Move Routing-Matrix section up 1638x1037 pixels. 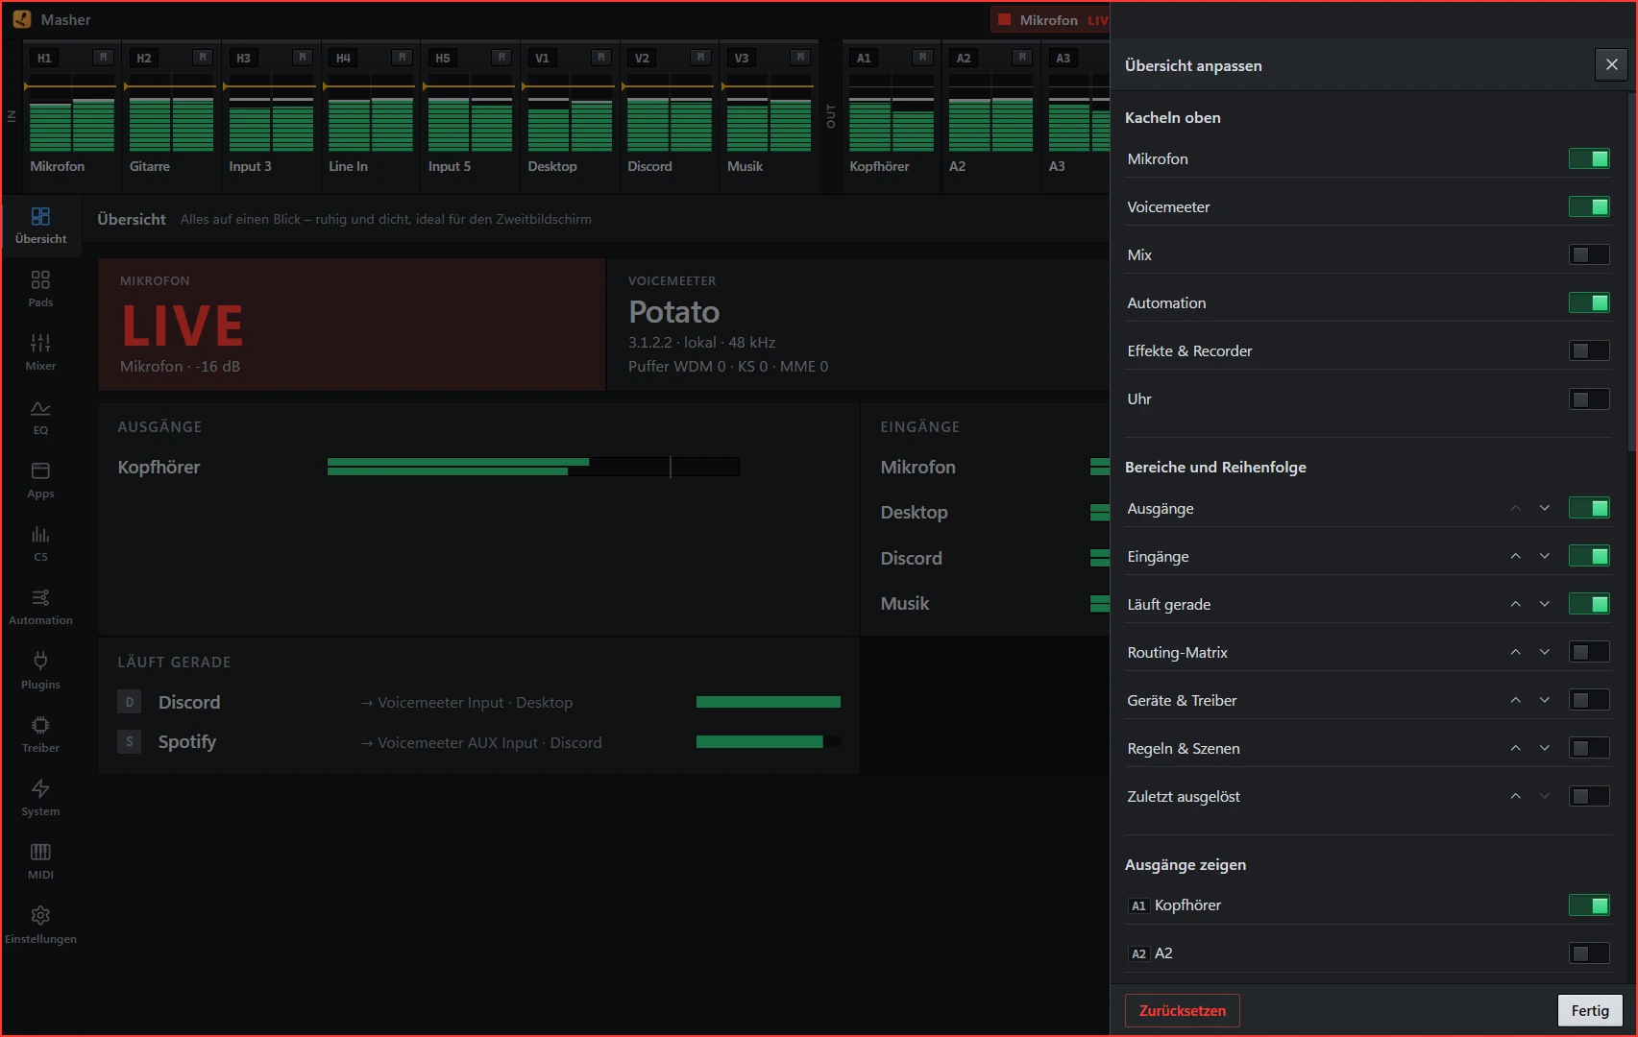pos(1515,652)
